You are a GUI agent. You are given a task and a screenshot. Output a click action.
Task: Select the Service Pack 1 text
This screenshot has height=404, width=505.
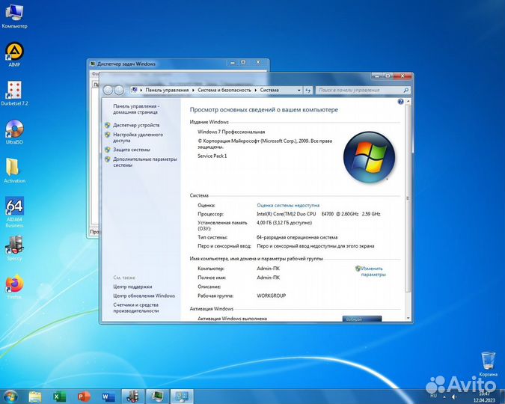212,156
